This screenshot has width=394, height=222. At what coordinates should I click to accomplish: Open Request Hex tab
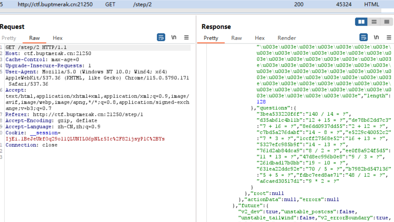point(57,38)
